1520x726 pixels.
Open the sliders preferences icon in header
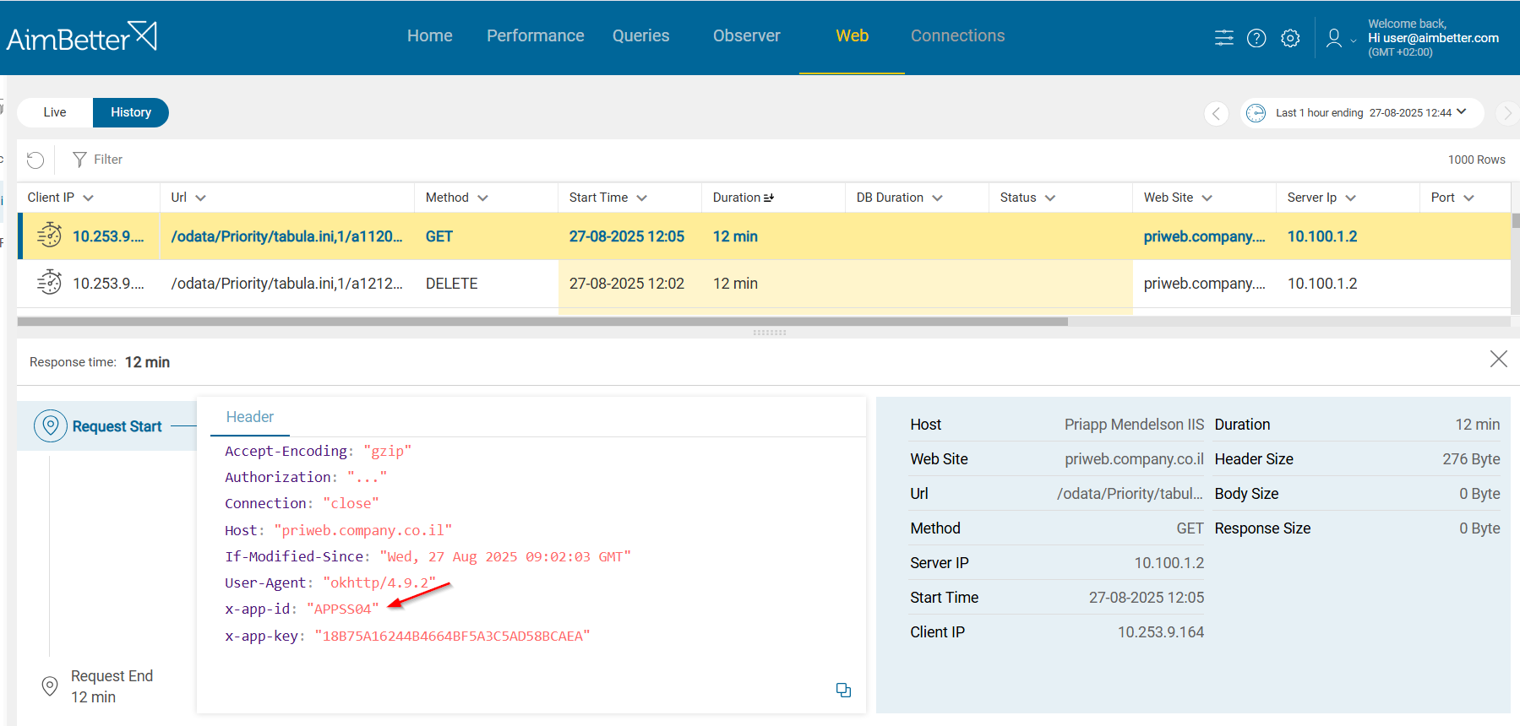pyautogui.click(x=1223, y=38)
